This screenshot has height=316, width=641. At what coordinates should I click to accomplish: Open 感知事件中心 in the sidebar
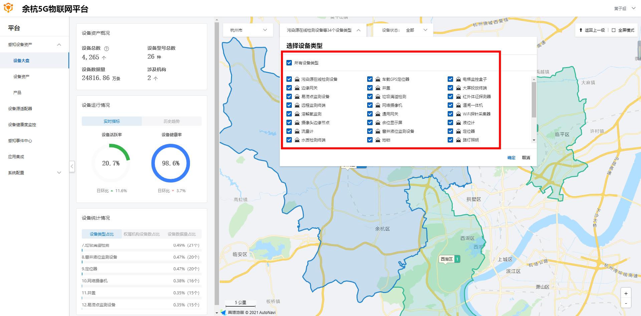34,141
